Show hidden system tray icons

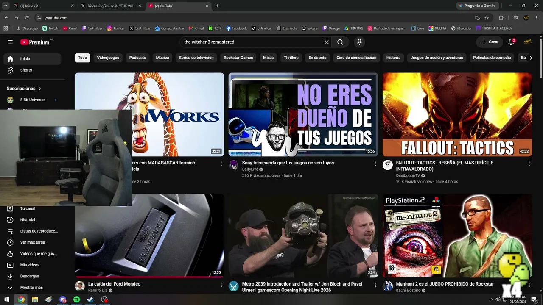(x=491, y=299)
